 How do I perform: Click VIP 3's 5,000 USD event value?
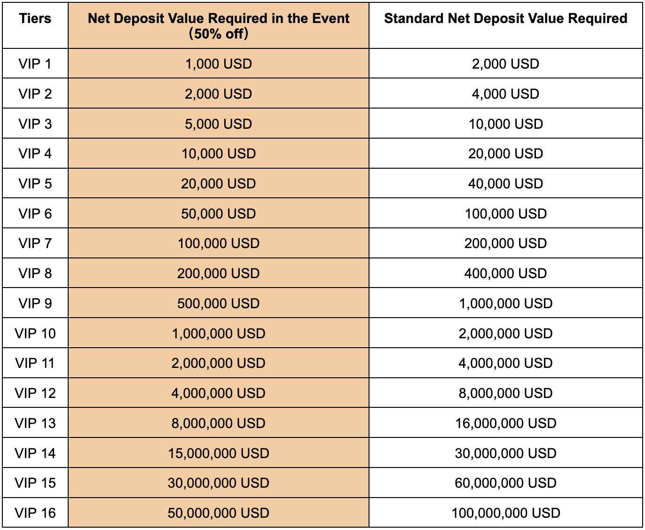tap(219, 124)
